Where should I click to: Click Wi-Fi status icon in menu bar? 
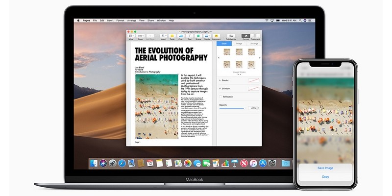click(267, 21)
